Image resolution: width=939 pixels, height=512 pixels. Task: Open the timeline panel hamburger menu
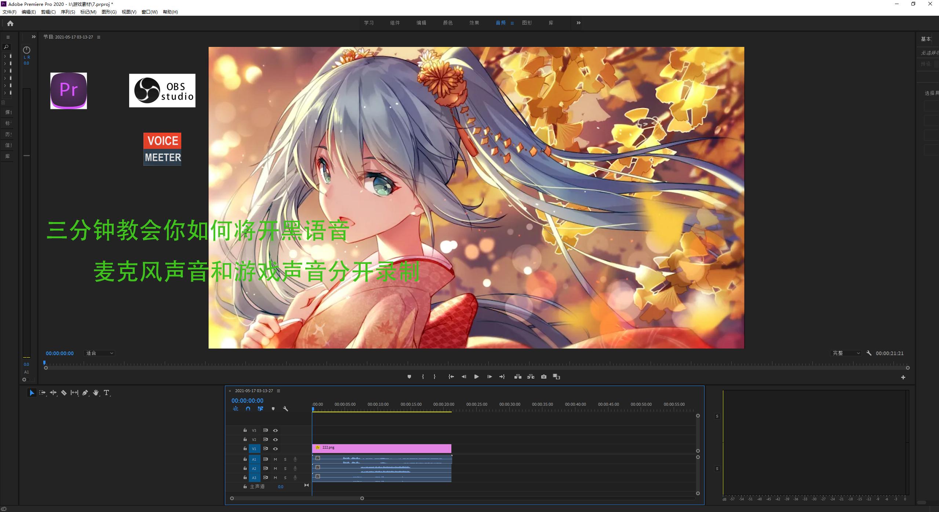(279, 391)
